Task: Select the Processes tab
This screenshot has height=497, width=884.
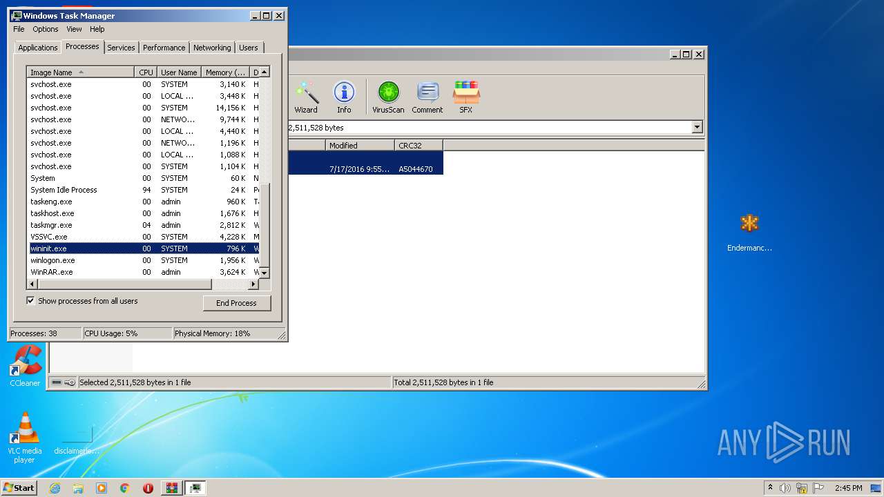Action: (x=82, y=46)
